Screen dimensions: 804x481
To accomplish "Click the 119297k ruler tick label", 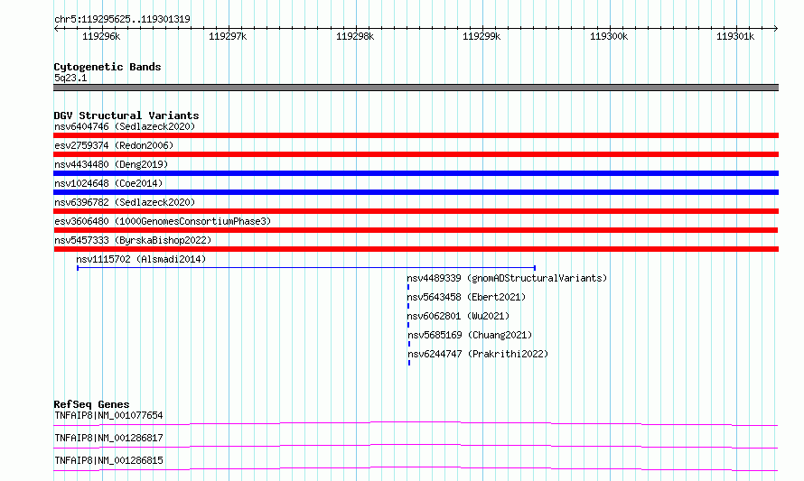I will click(x=228, y=36).
